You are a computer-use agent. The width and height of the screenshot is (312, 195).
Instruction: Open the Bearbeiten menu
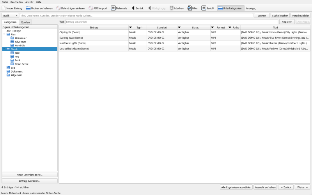click(16, 2)
